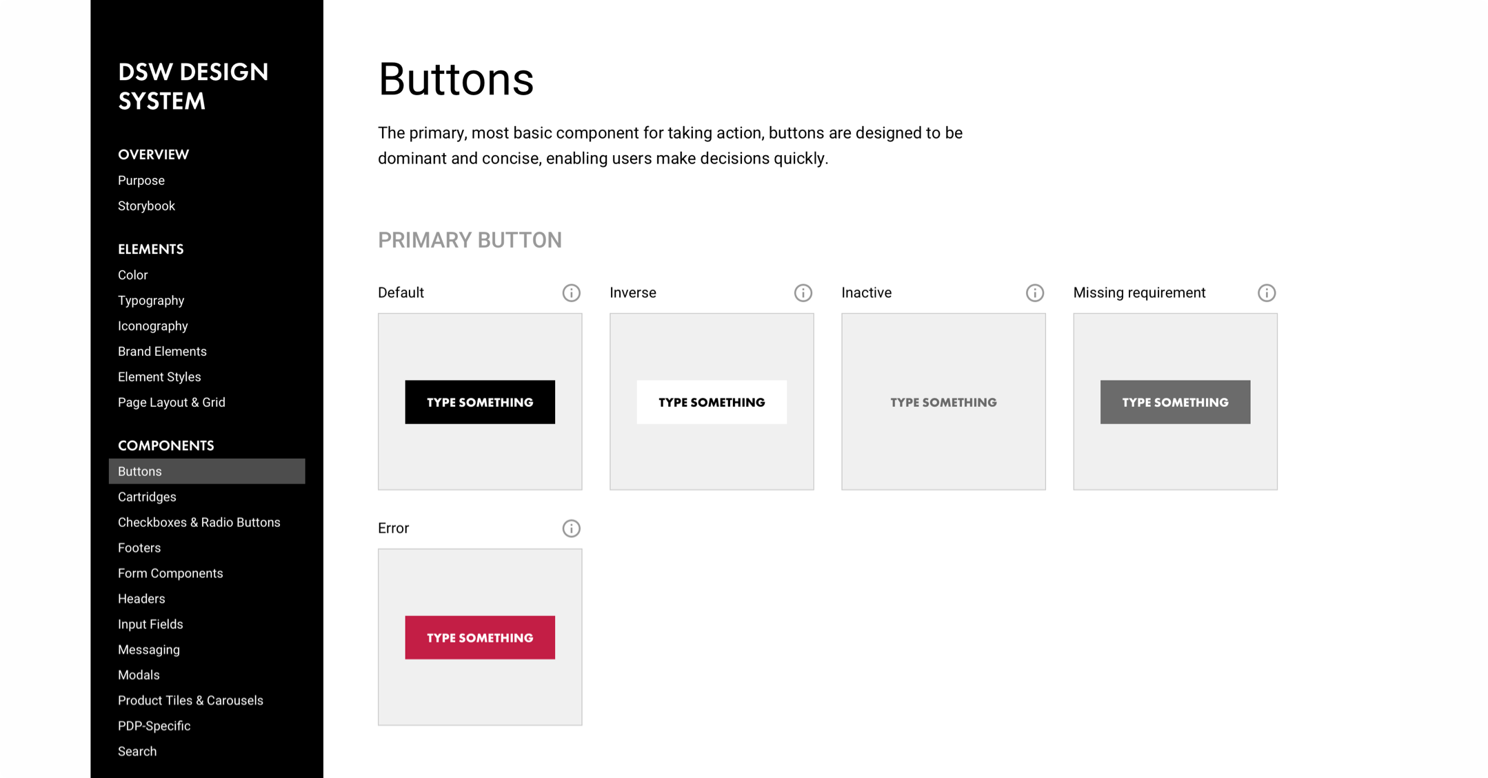Image resolution: width=1488 pixels, height=778 pixels.
Task: Click the red Error TYPE SOMETHING button
Action: point(480,637)
